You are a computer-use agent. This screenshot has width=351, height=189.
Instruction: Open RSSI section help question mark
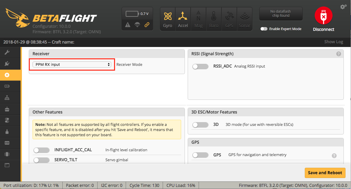coord(338,54)
